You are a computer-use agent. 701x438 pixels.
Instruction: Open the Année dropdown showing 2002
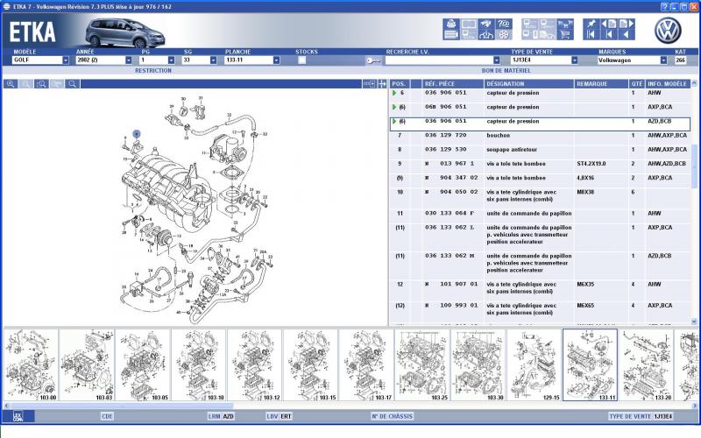point(129,60)
